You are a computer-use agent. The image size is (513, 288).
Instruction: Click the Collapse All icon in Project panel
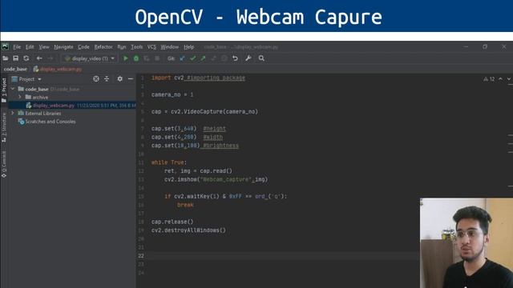click(107, 79)
